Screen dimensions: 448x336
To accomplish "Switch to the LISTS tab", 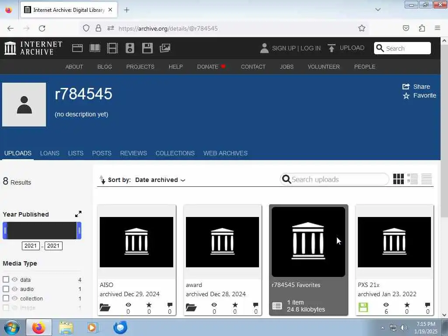I will 76,153.
